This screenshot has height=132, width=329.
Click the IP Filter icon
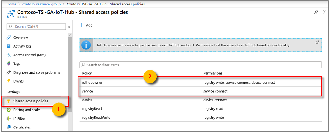[9, 119]
